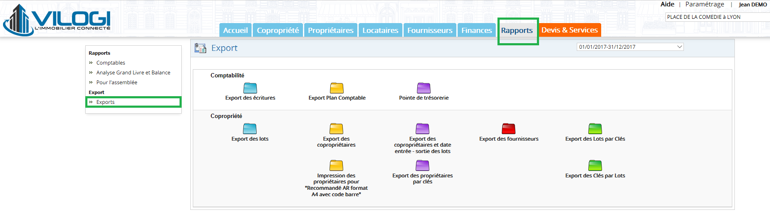Open the Aide link
This screenshot has width=770, height=221.
click(667, 4)
